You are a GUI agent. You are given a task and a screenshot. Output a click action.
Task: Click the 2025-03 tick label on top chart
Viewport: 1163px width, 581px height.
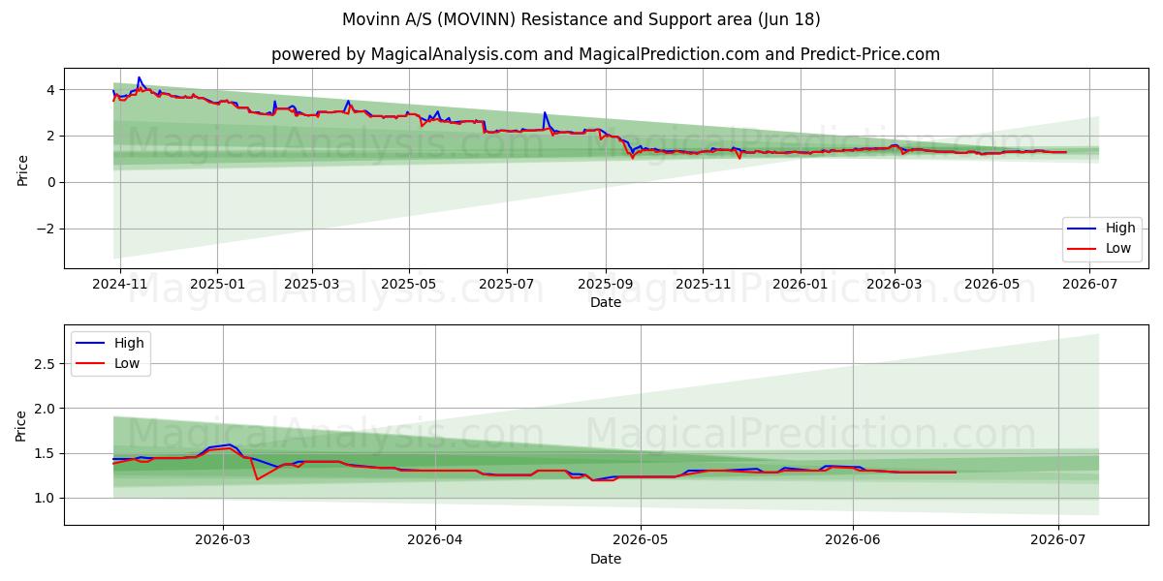[x=311, y=286]
